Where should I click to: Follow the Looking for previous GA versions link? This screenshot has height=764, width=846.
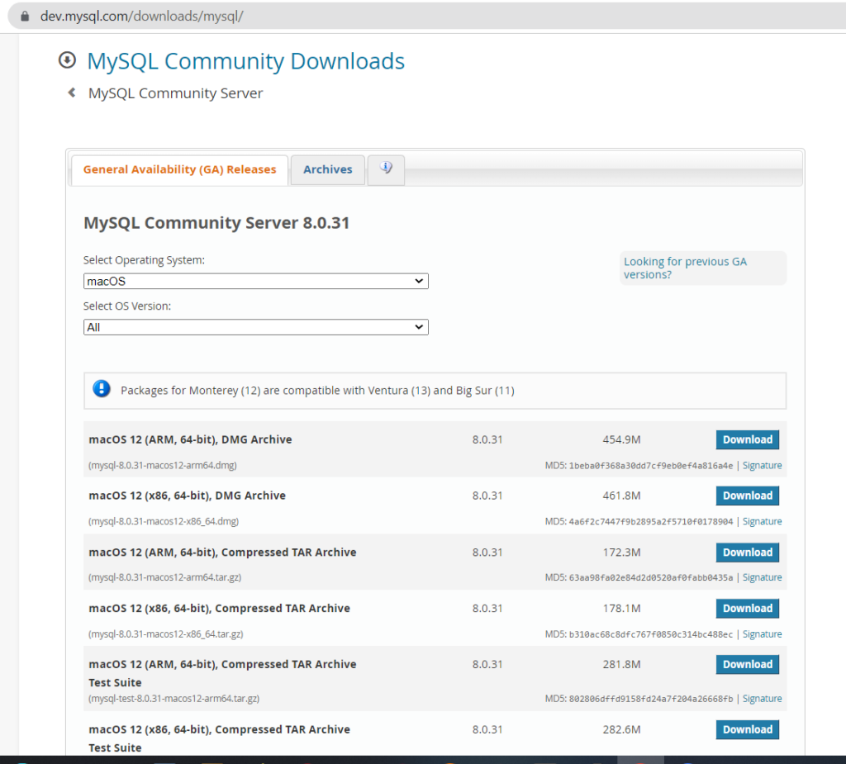[x=685, y=268]
